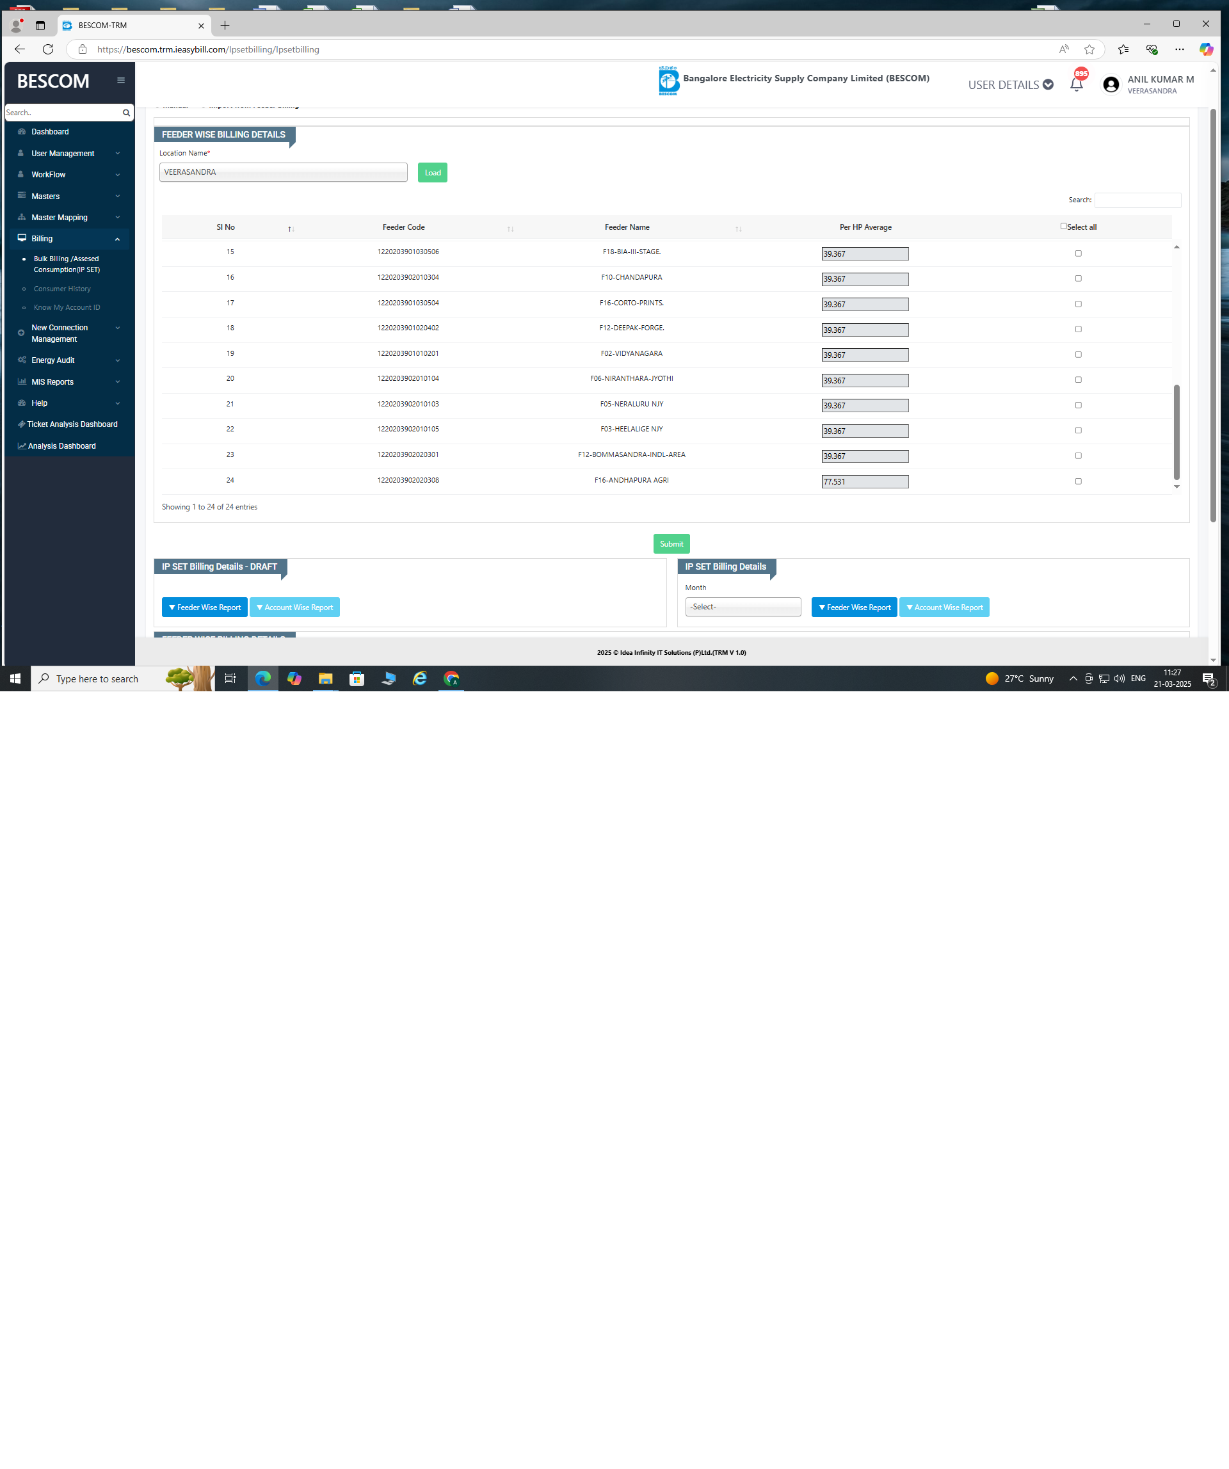Download DRAFT Feeder Wise Report
The width and height of the screenshot is (1229, 1469).
pyautogui.click(x=204, y=607)
